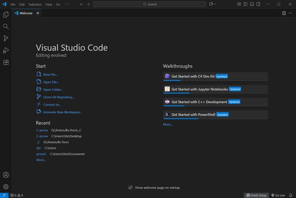Show More... walkthroughs
The width and height of the screenshot is (296, 198).
tap(167, 125)
